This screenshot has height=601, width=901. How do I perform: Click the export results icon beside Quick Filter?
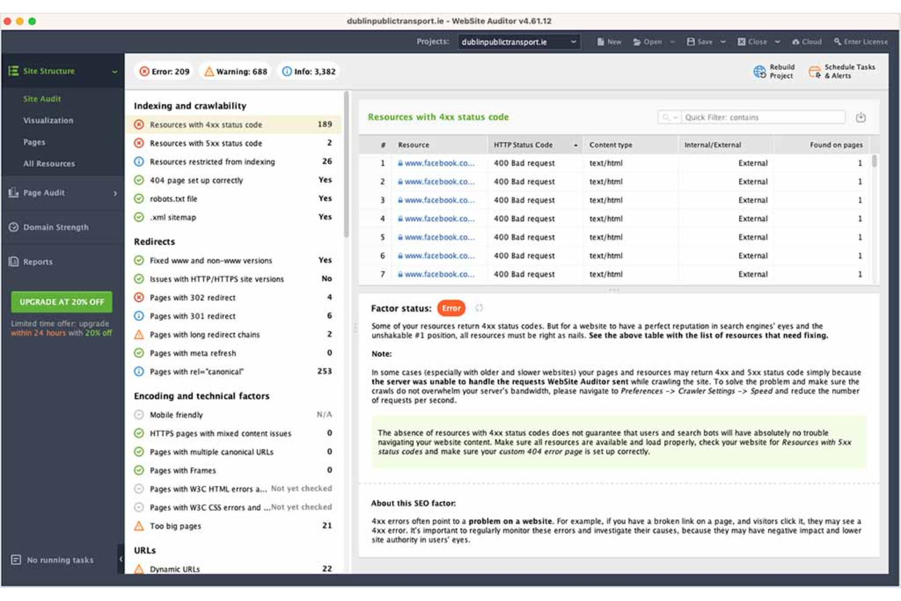pyautogui.click(x=860, y=117)
